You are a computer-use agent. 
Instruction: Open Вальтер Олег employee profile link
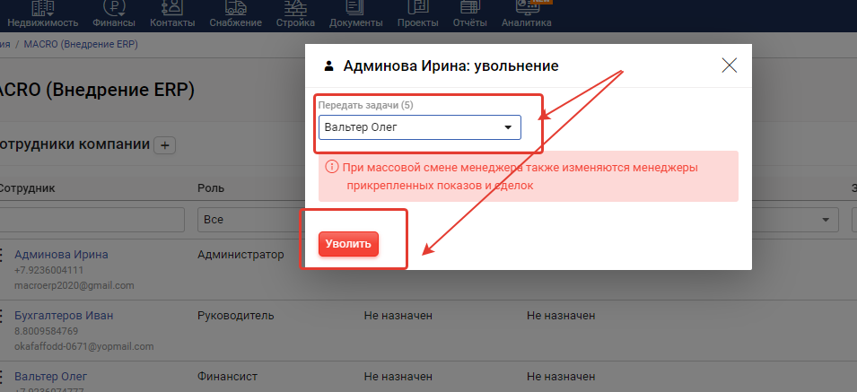50,376
